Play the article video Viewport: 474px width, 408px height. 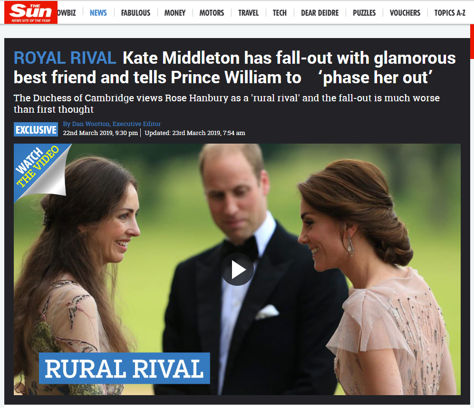point(237,269)
